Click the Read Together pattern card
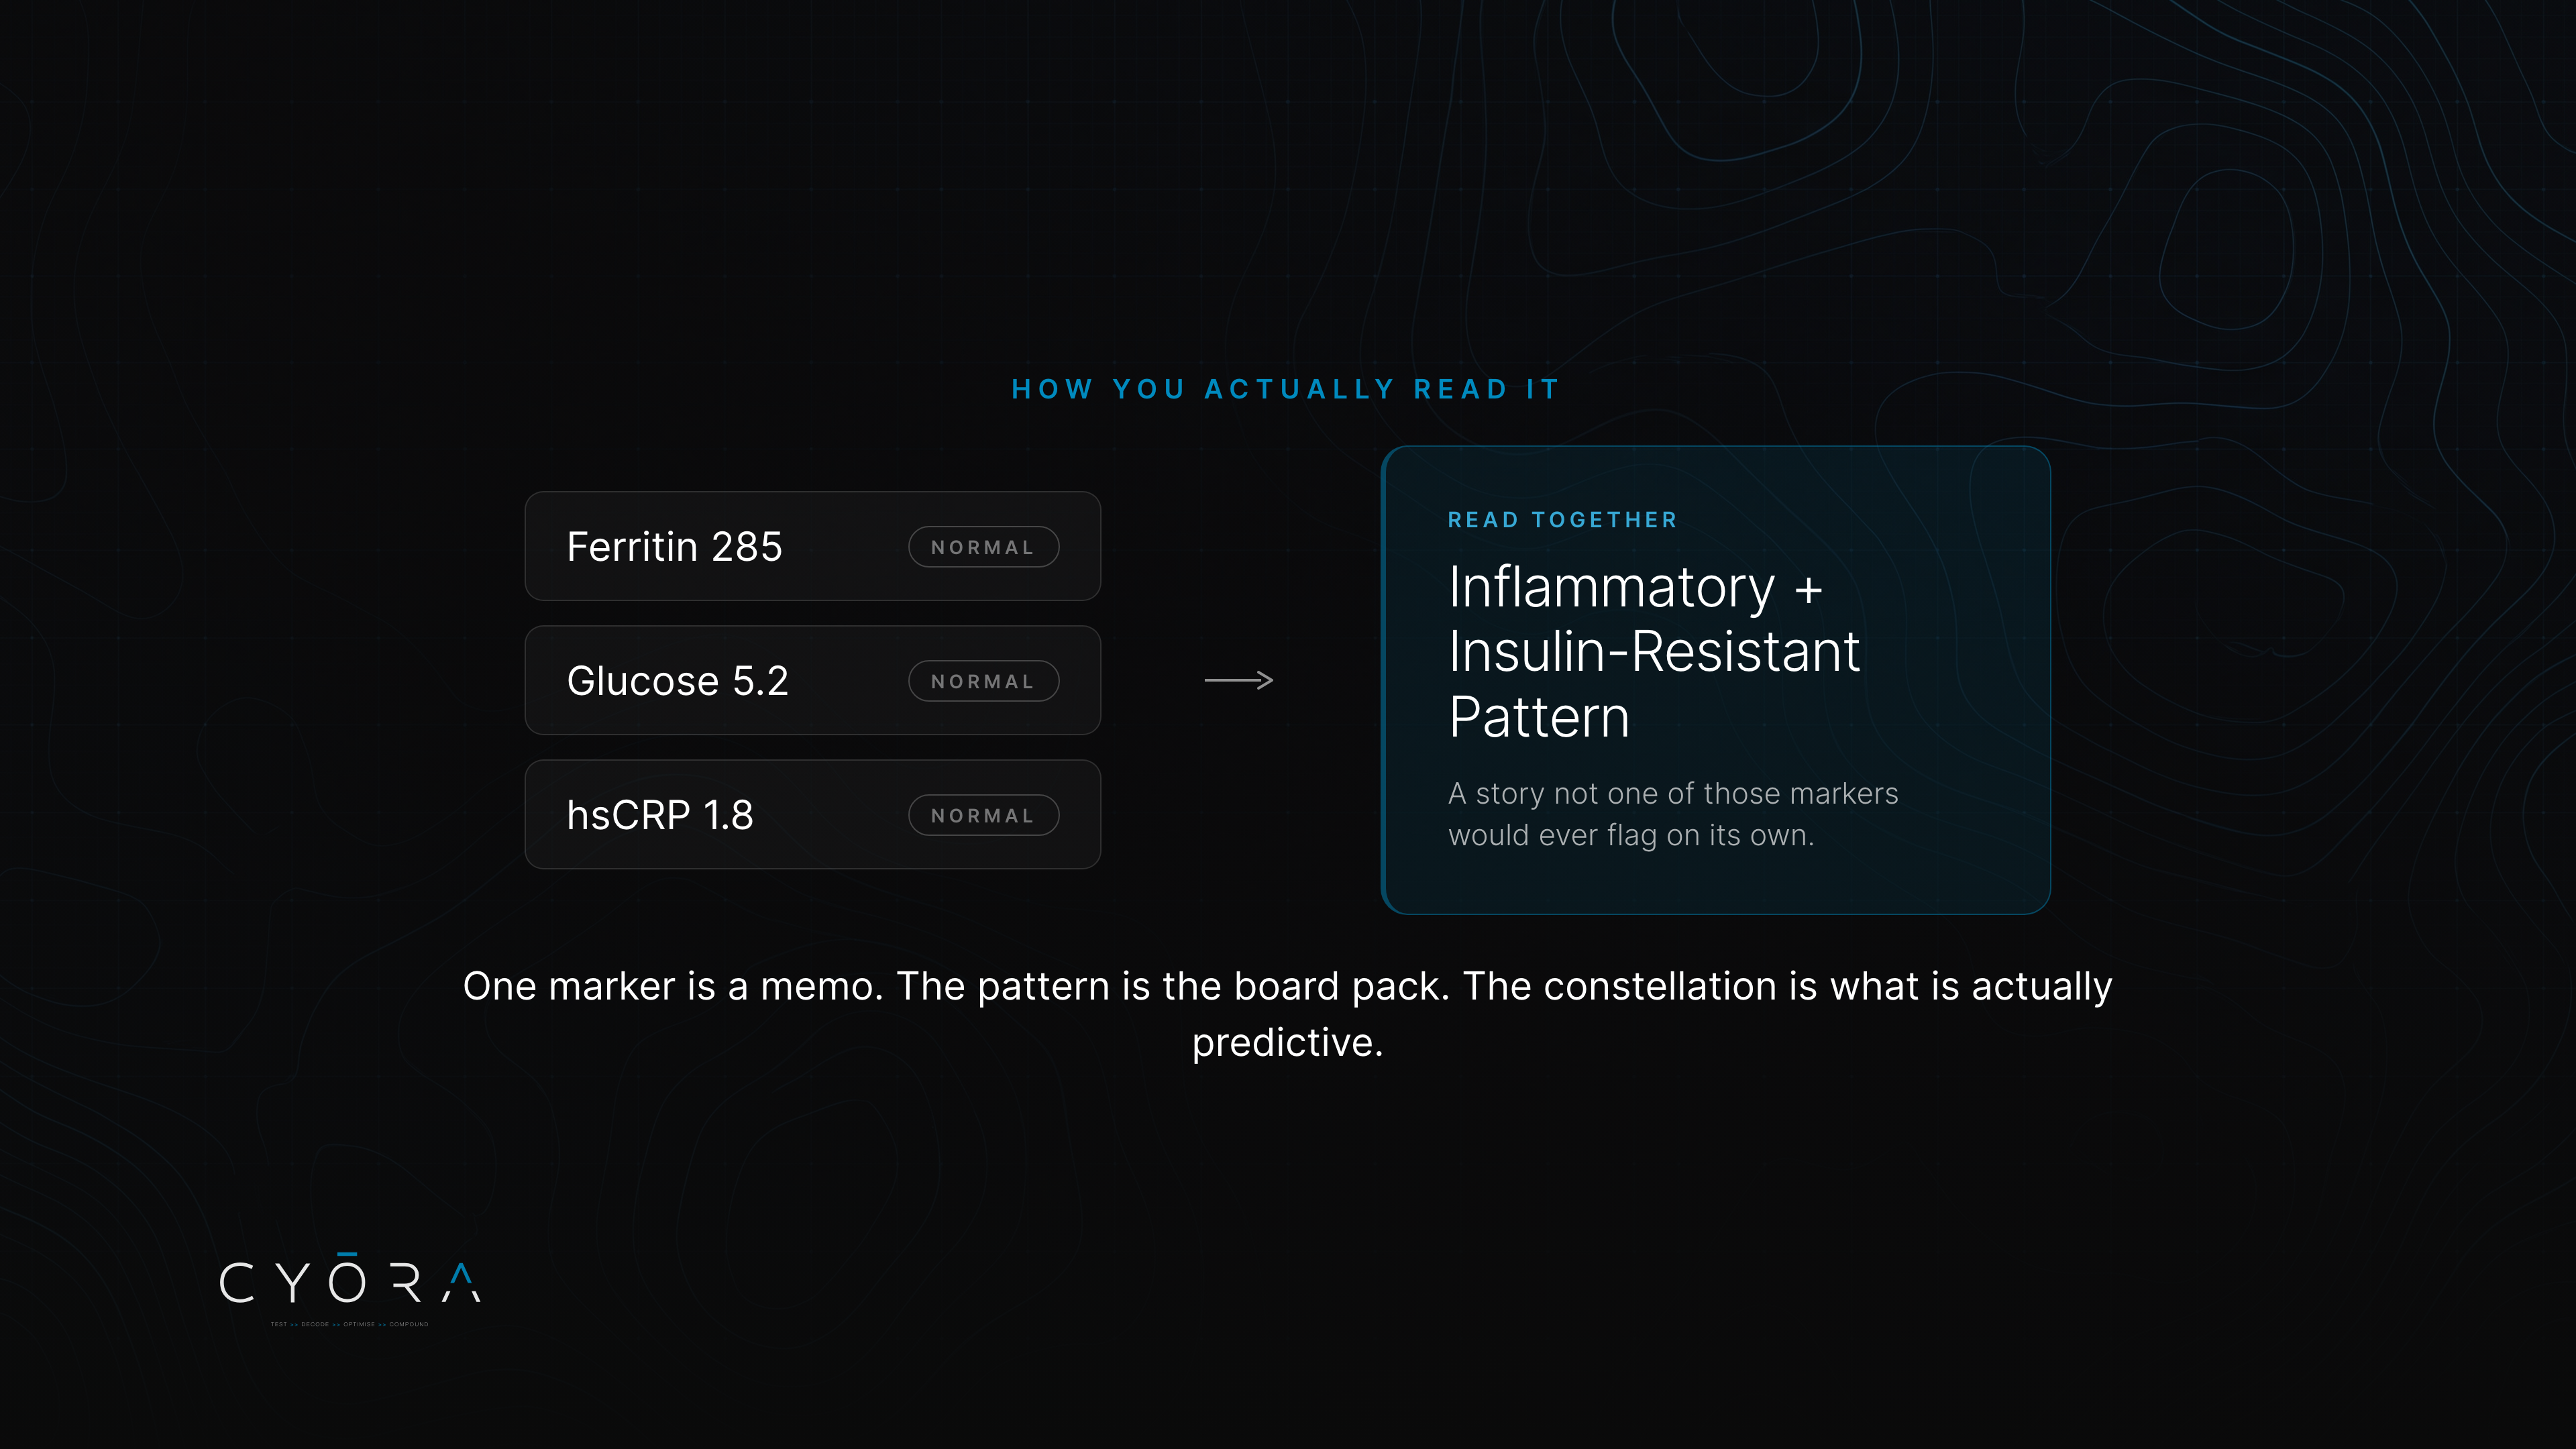The height and width of the screenshot is (1449, 2576). pos(1716,680)
